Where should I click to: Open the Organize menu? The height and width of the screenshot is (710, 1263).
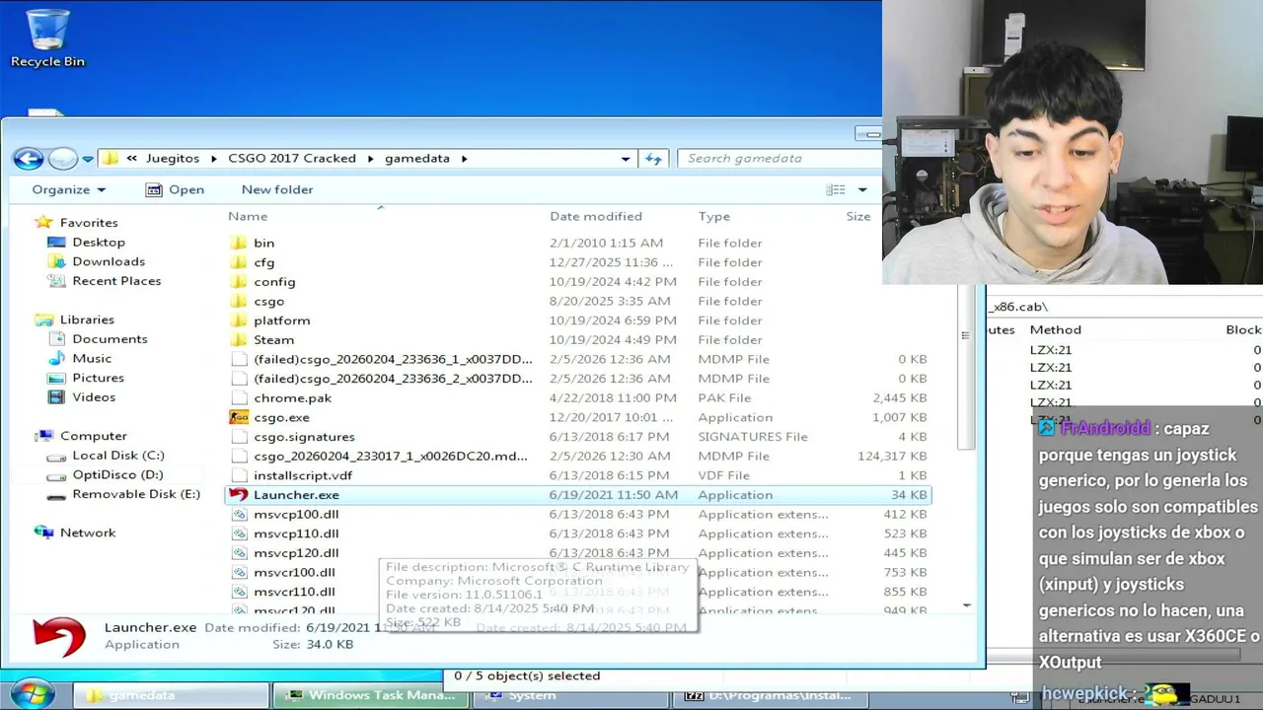tap(68, 189)
